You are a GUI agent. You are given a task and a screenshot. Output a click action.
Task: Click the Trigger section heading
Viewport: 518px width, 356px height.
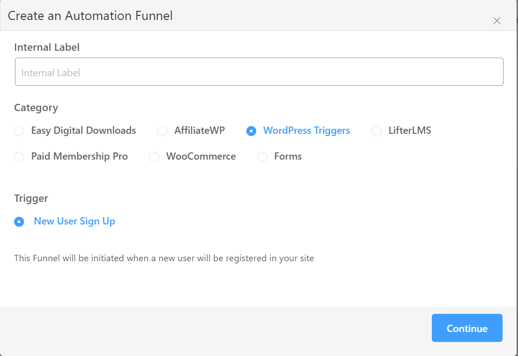[x=31, y=198]
